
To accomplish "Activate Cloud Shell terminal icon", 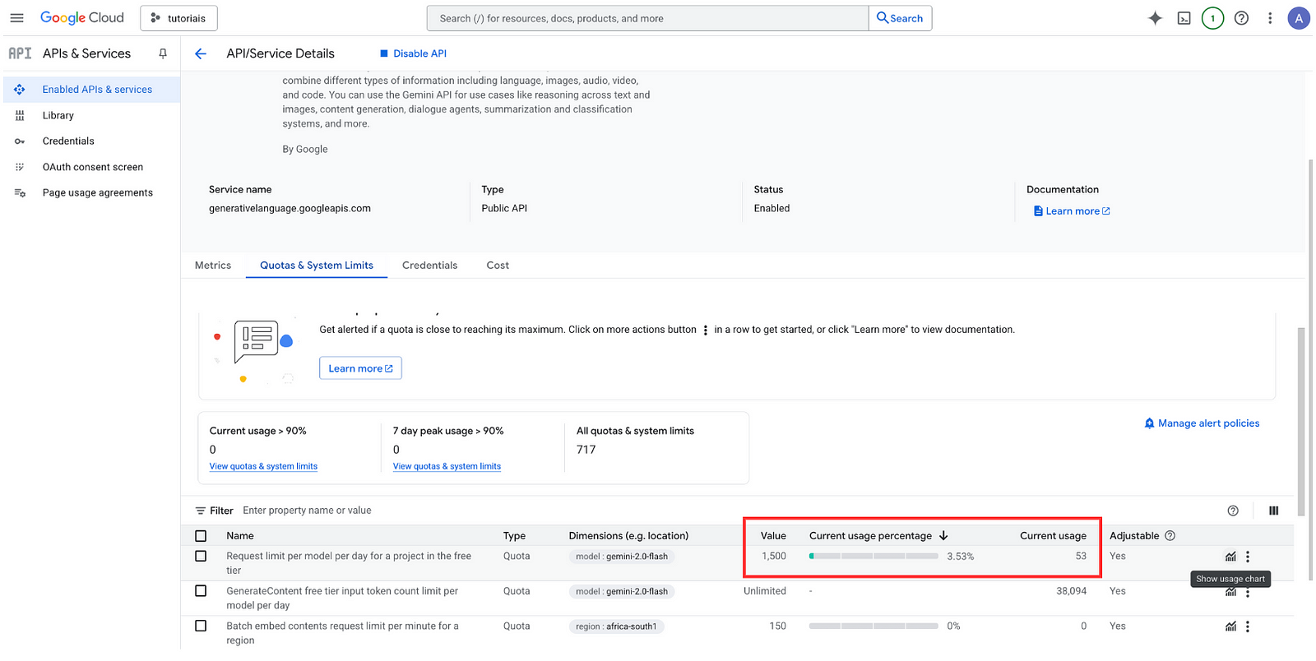I will [x=1184, y=18].
